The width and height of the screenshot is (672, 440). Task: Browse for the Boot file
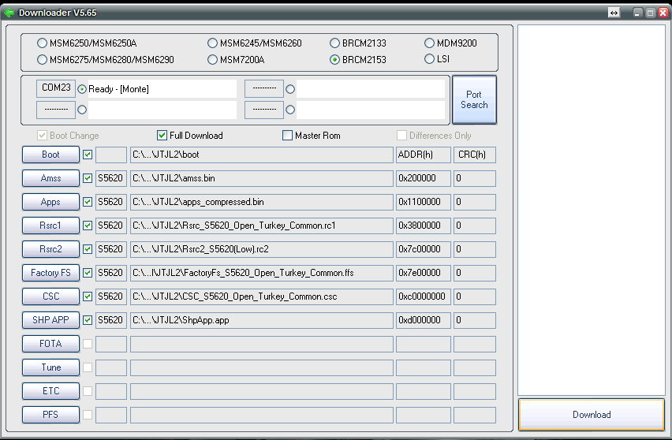pos(50,155)
